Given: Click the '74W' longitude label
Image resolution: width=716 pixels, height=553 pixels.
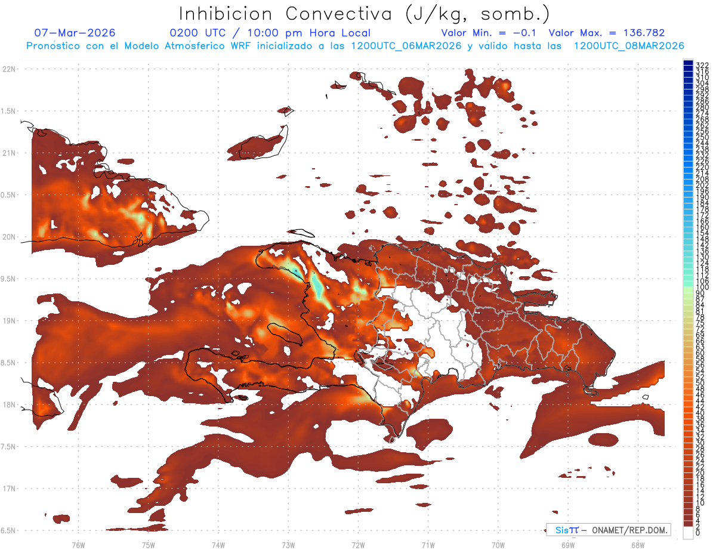Looking at the screenshot, I should click(218, 545).
